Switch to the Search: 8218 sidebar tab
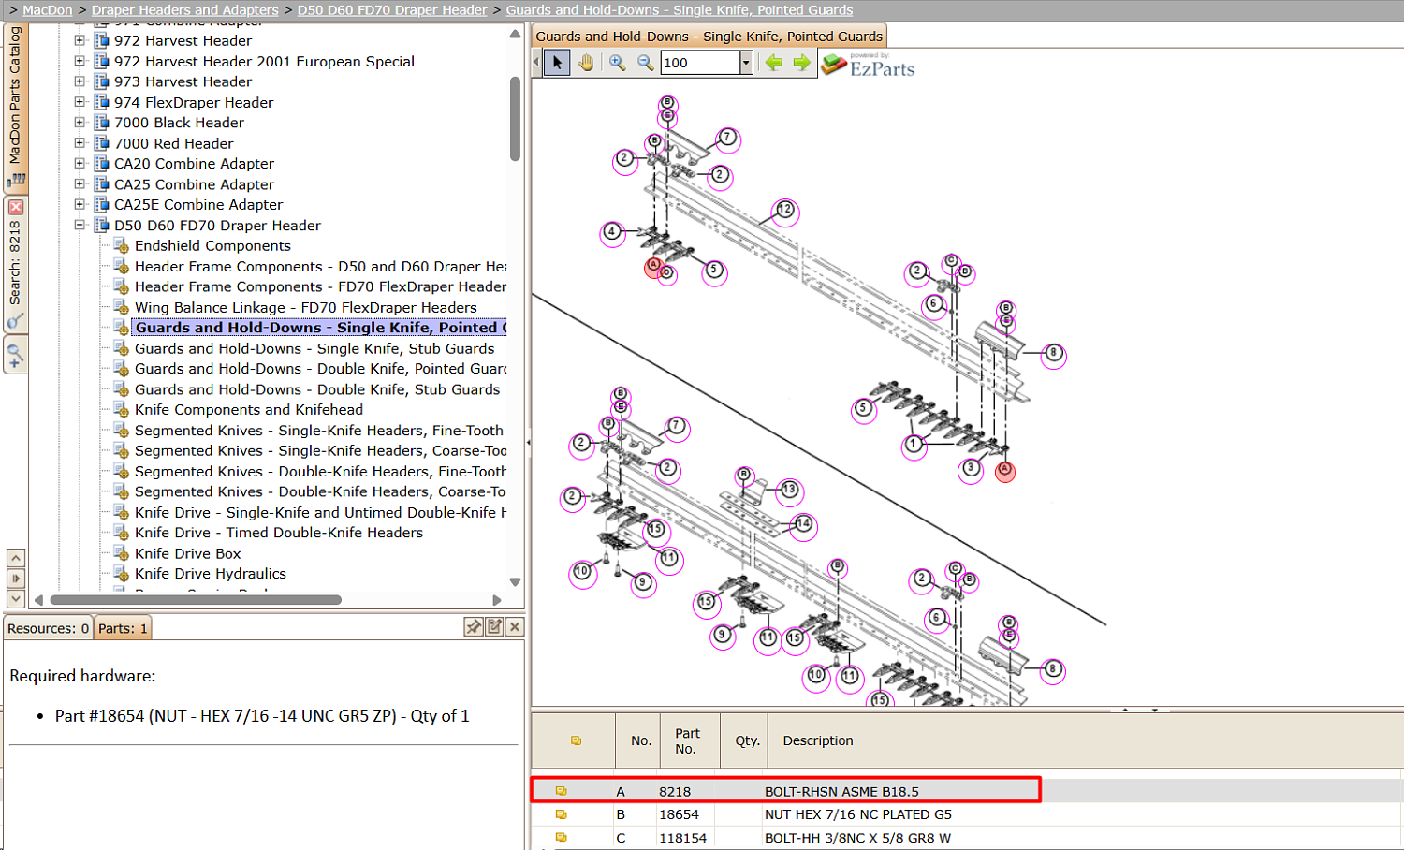1404x850 pixels. click(x=15, y=262)
